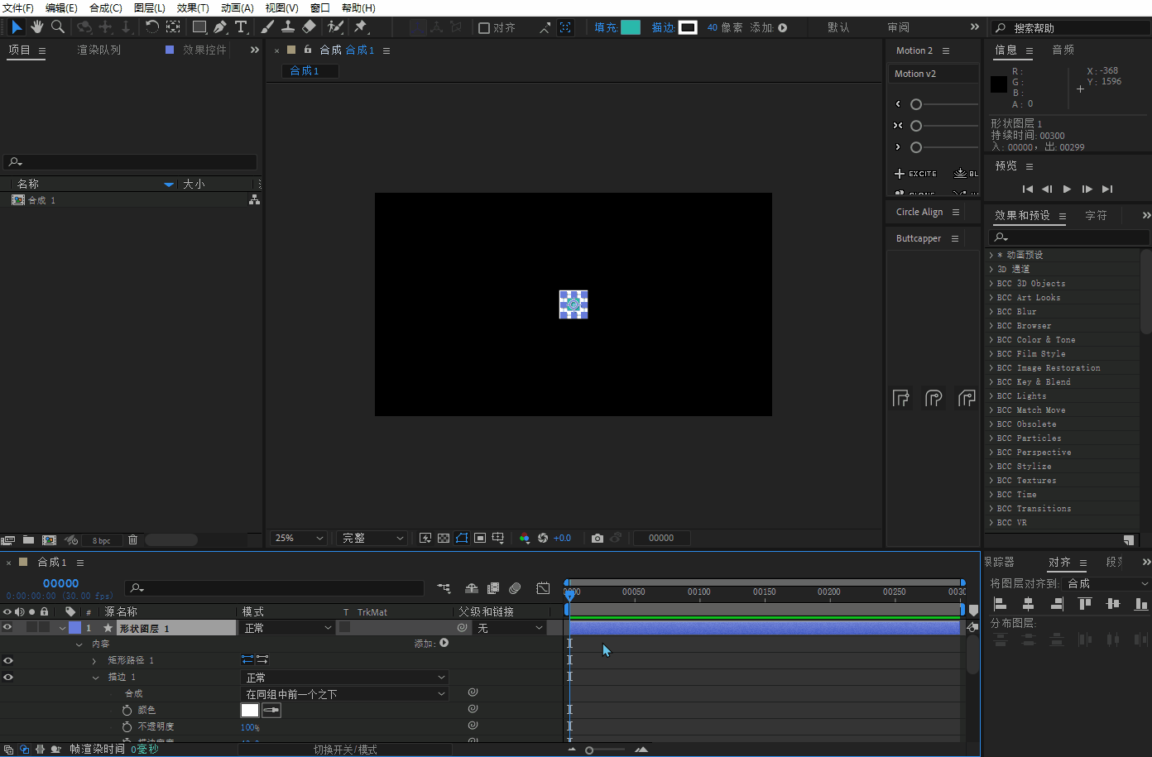The width and height of the screenshot is (1152, 757).
Task: Open show channel color icon
Action: (x=525, y=538)
